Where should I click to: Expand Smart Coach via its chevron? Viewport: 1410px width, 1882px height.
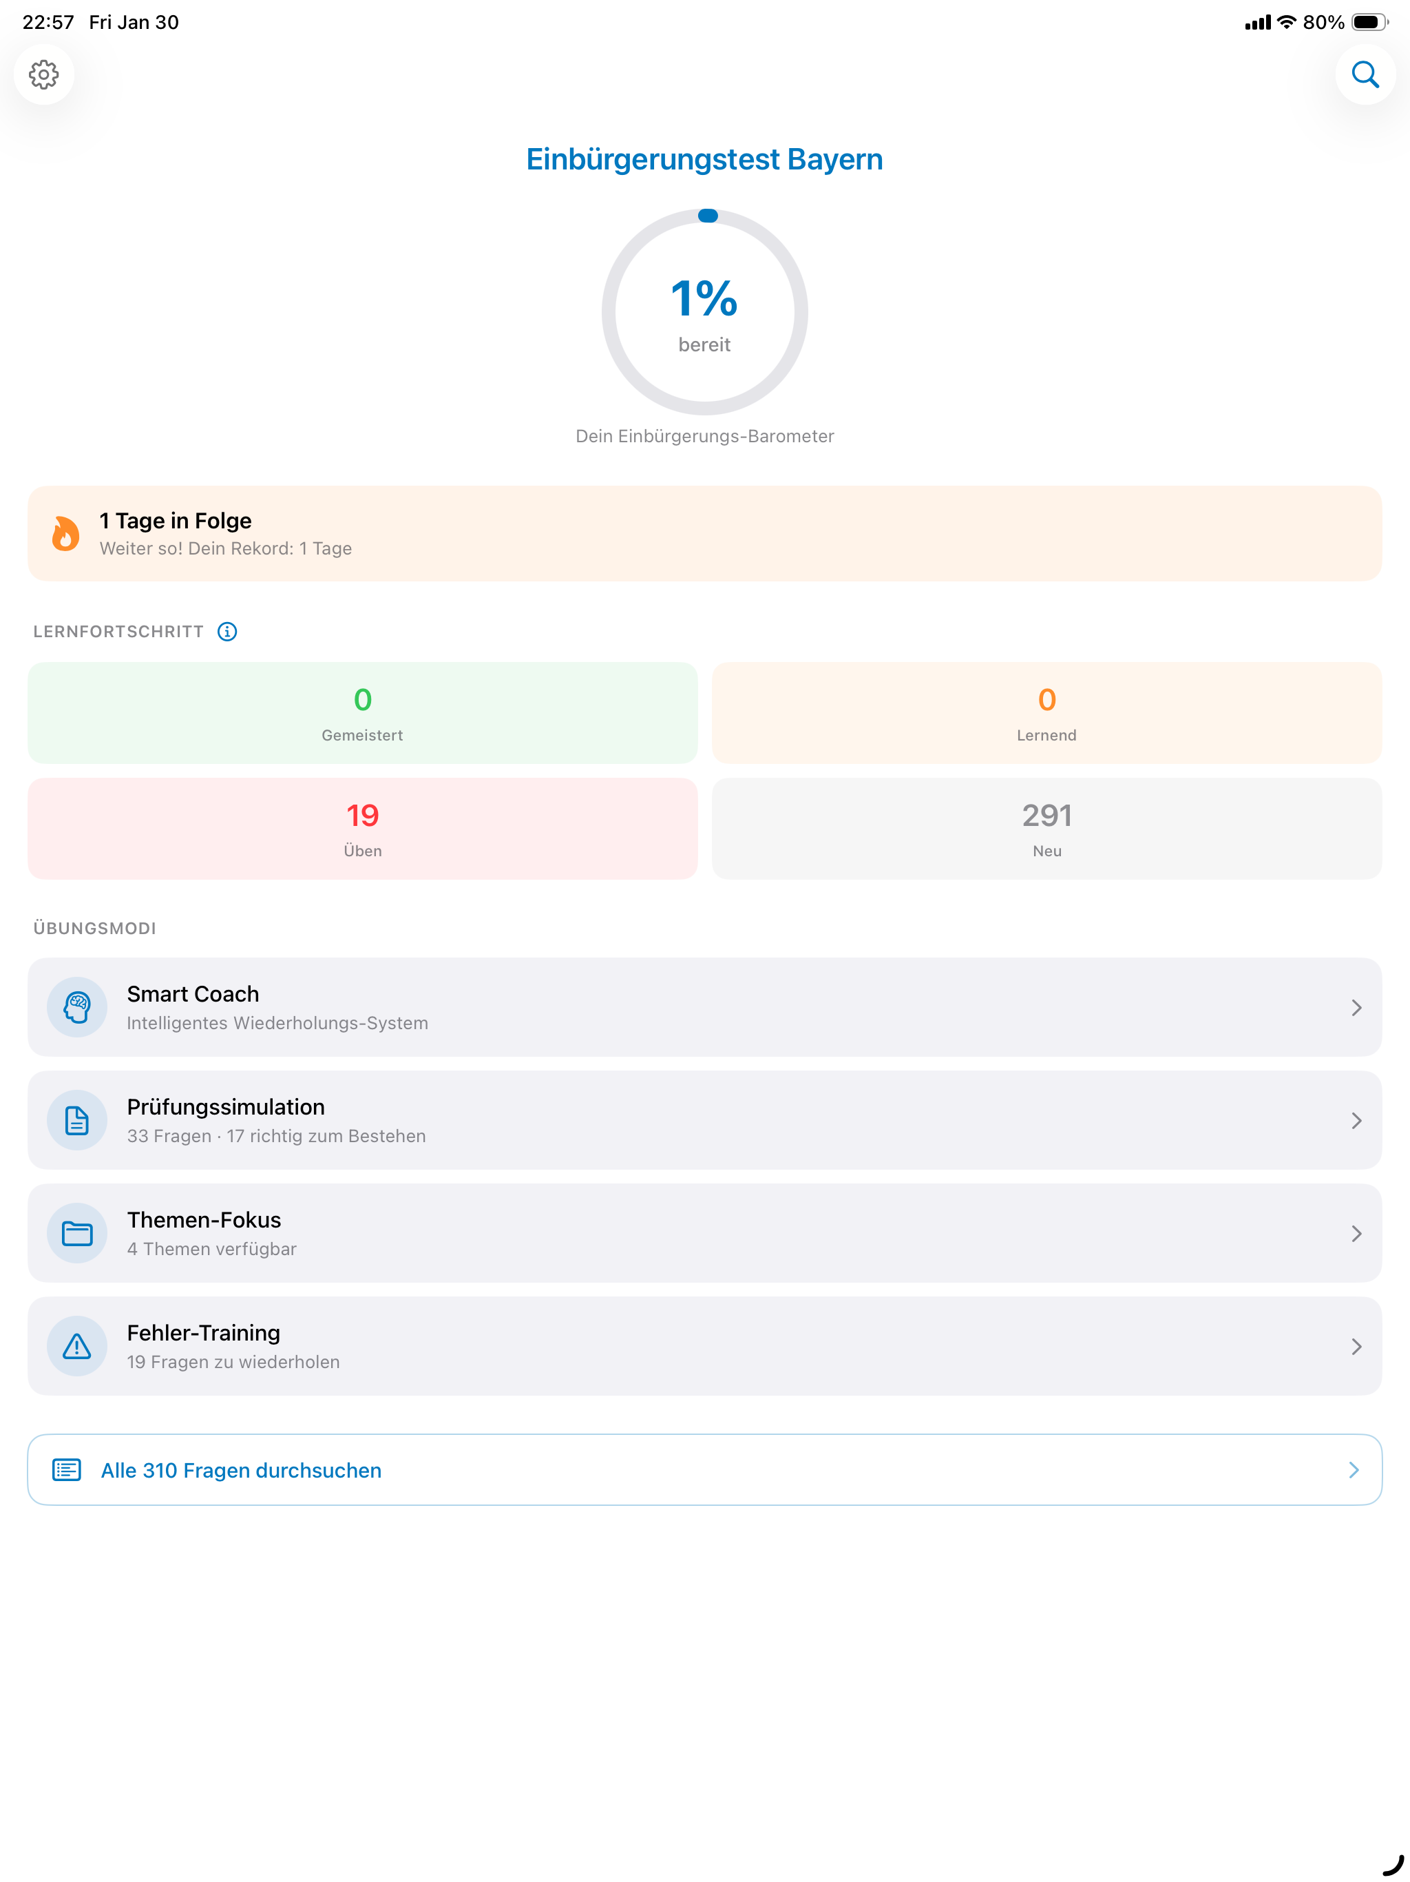click(1356, 1007)
